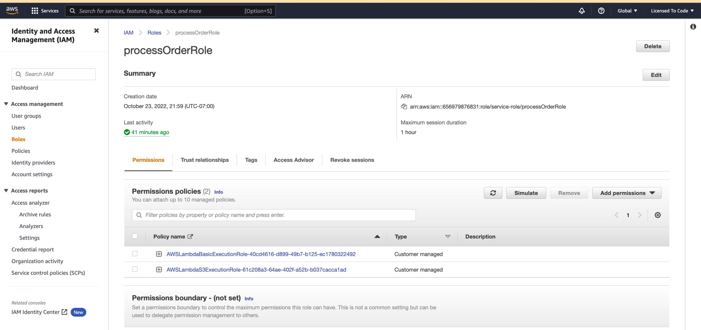Check the AWSLambdaS3ExecutionRole policy checkbox
The width and height of the screenshot is (701, 330).
point(135,269)
